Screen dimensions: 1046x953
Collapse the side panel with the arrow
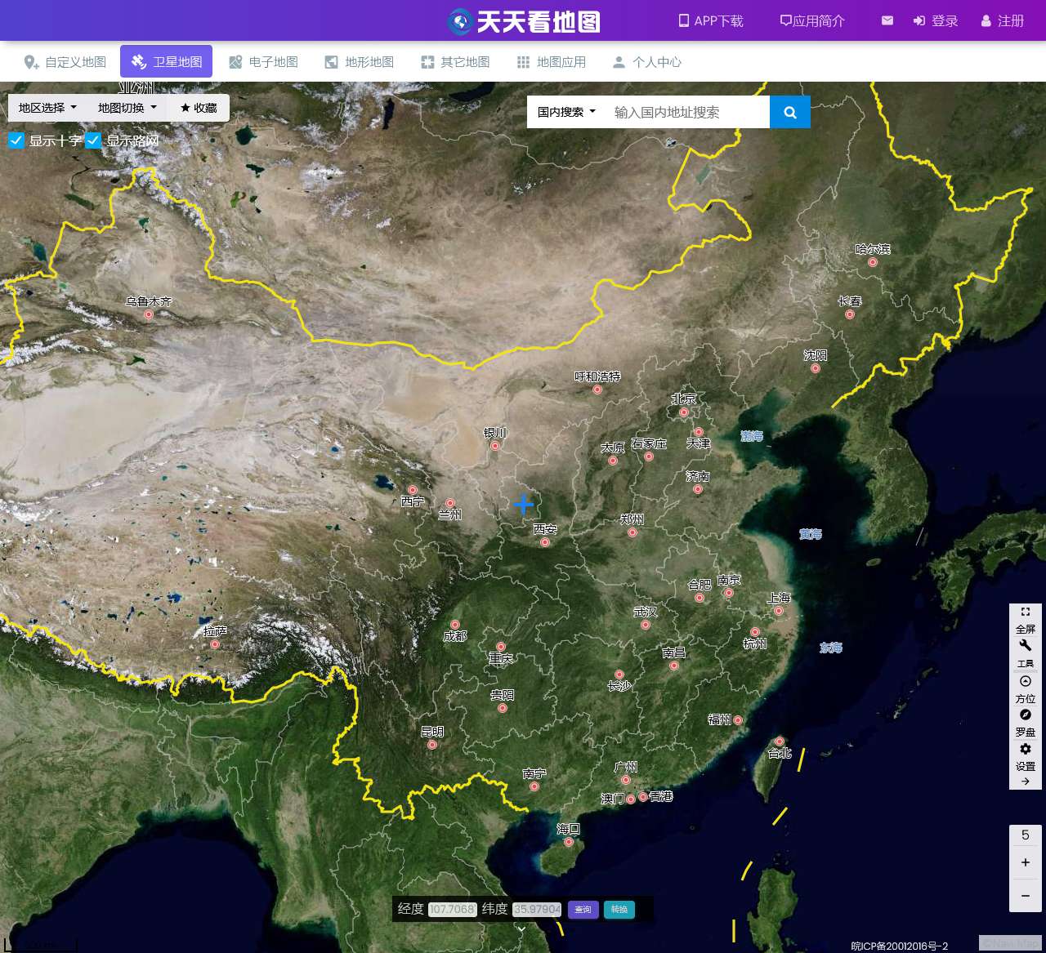1026,782
